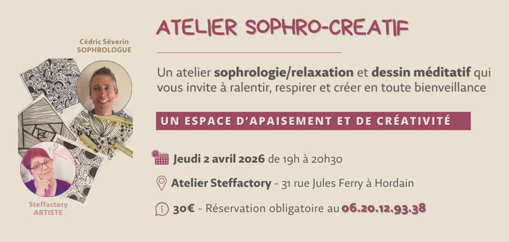Select the "Jeudi 2 avril 2026" date
This screenshot has height=242, width=509.
(219, 158)
